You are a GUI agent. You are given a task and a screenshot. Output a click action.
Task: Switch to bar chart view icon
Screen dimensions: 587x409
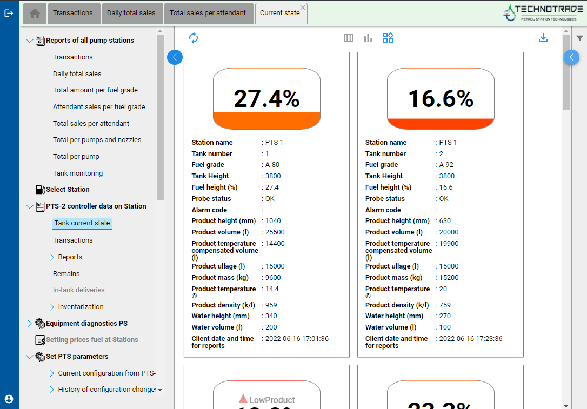368,38
